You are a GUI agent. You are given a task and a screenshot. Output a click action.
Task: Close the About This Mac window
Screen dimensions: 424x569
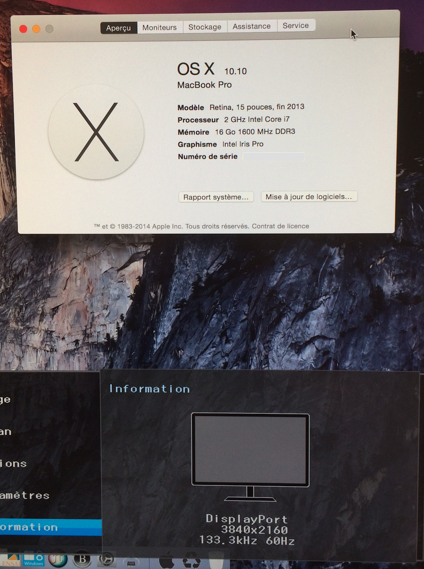(x=23, y=29)
